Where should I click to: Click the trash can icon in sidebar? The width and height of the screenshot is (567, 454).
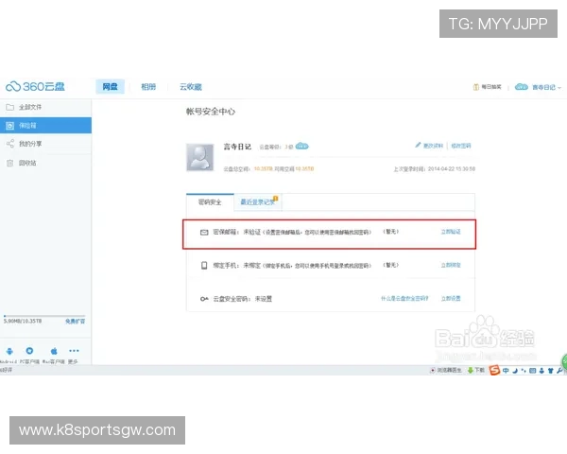(x=10, y=163)
